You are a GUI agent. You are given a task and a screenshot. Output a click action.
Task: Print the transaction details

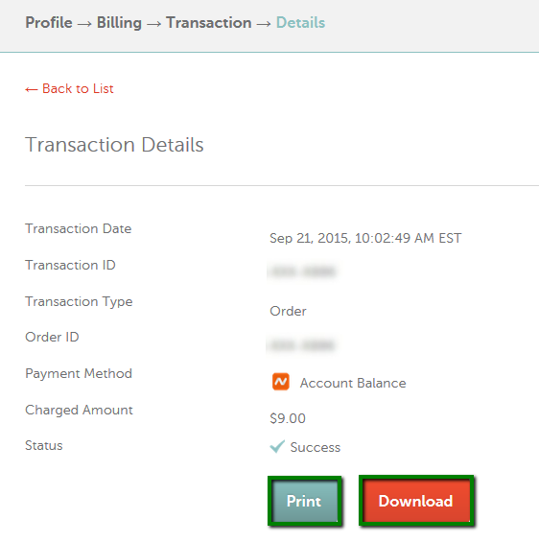pyautogui.click(x=304, y=501)
